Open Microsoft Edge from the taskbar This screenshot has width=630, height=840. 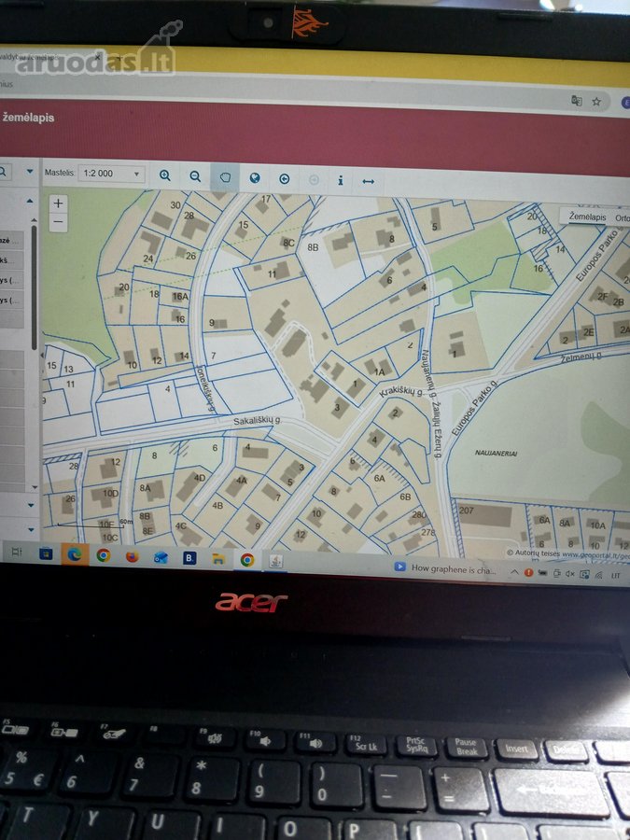[74, 554]
